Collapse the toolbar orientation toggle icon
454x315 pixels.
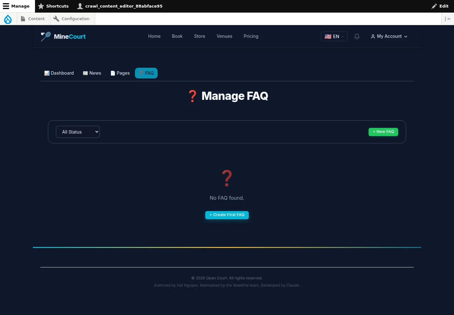point(448,19)
